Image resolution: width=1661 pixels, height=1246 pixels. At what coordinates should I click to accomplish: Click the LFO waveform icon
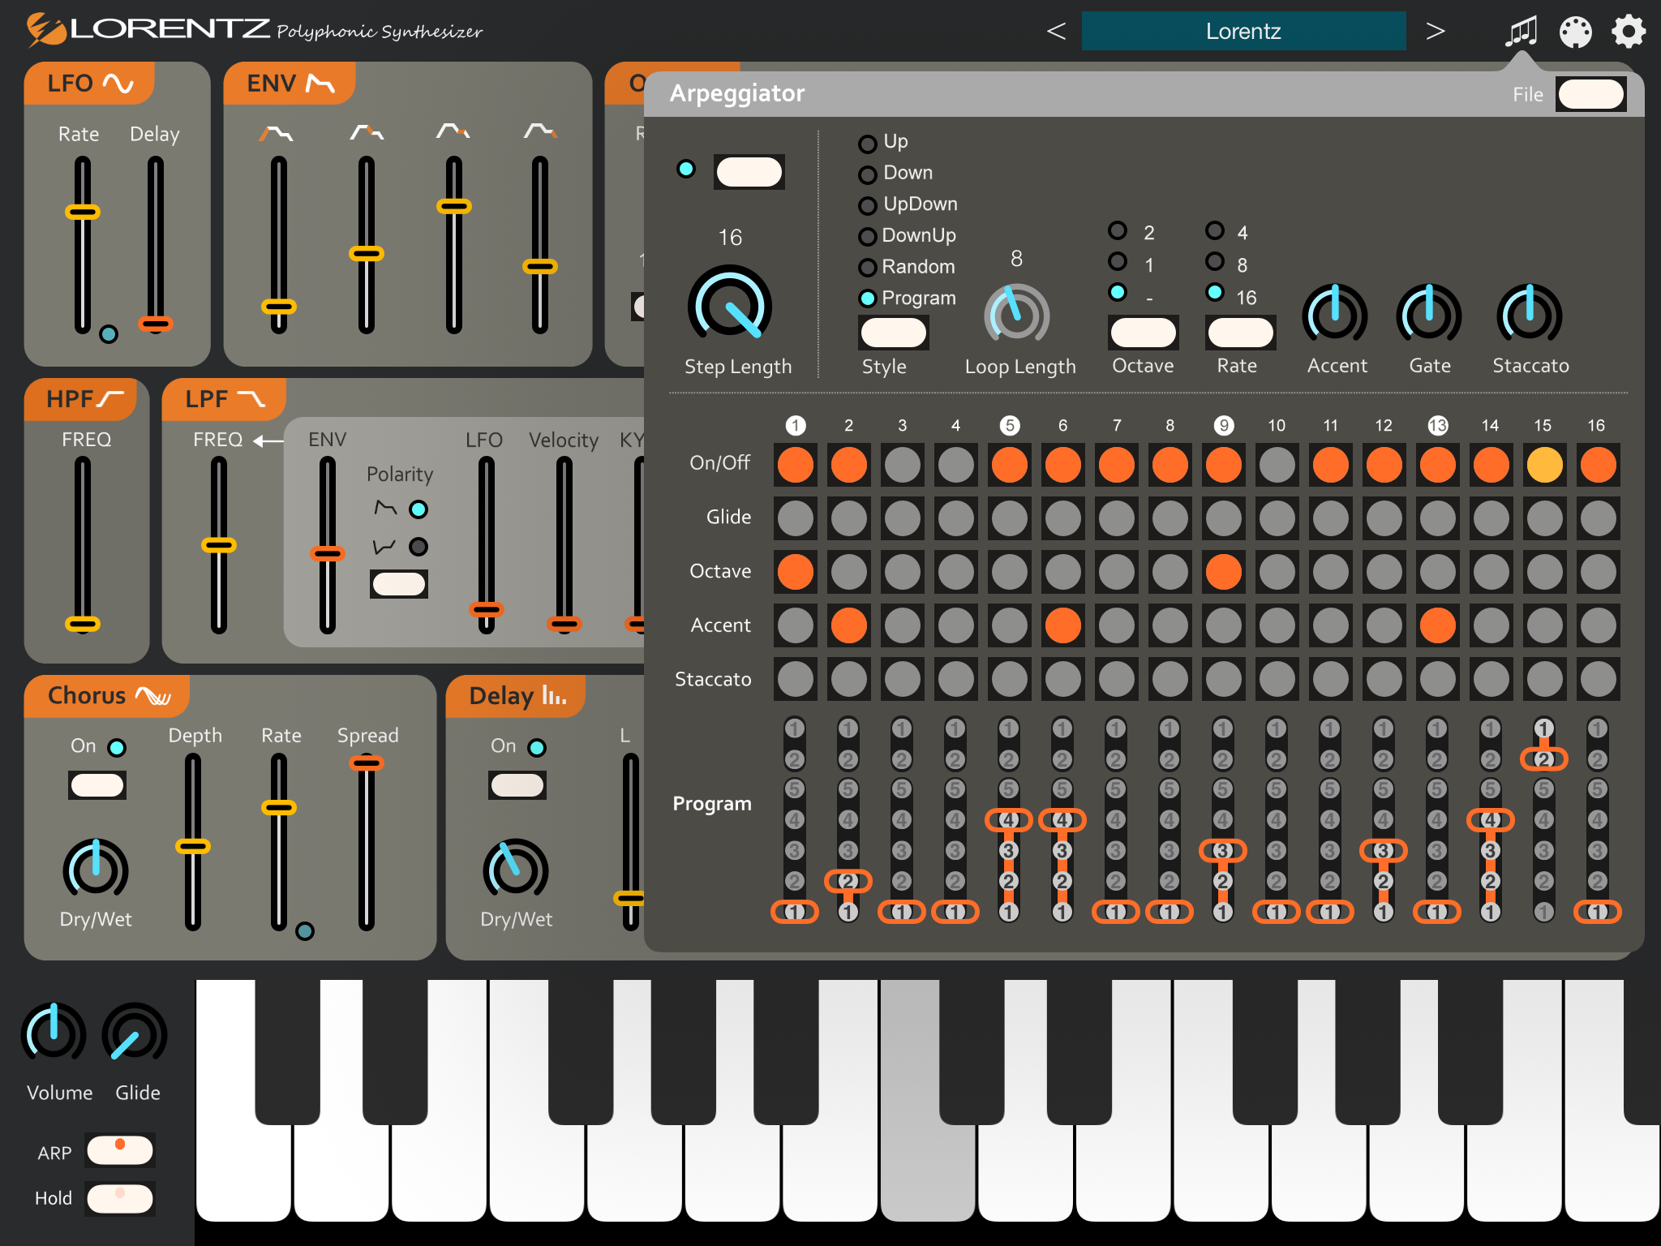118,84
